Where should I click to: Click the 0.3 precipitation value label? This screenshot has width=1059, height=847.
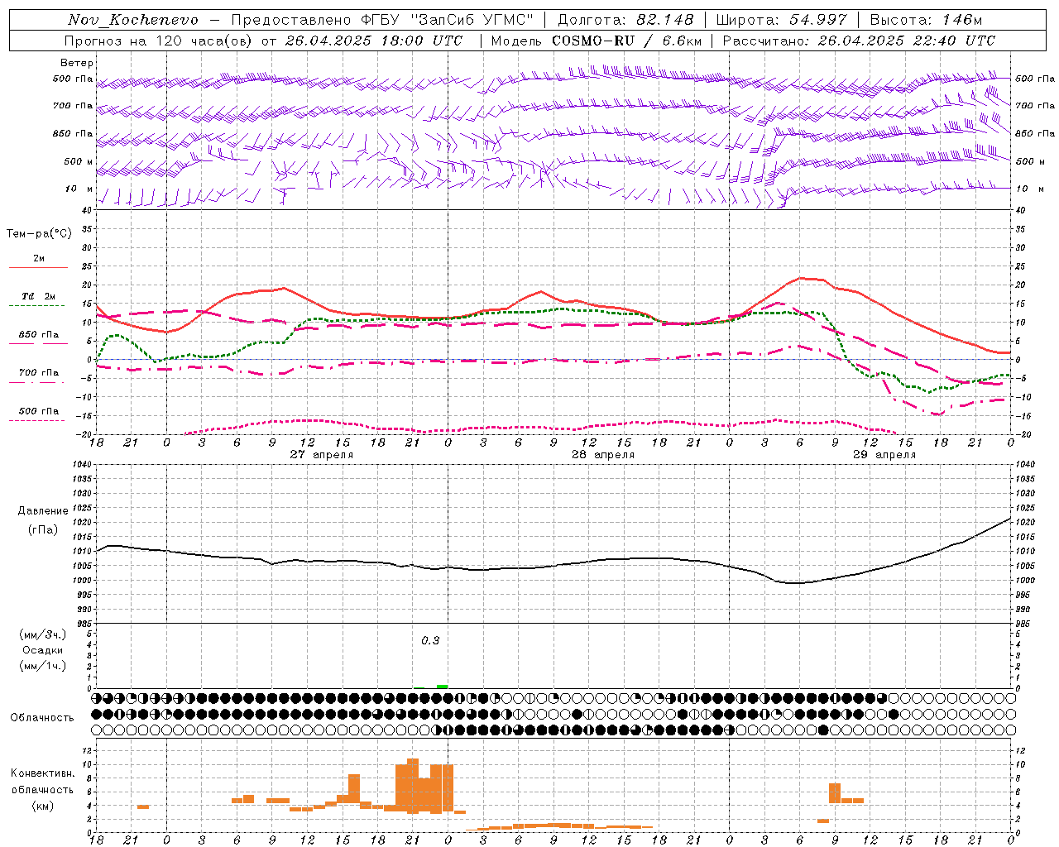coord(430,640)
